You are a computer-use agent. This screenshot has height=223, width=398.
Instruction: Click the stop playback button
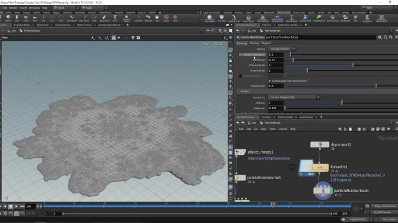[x=11, y=206]
